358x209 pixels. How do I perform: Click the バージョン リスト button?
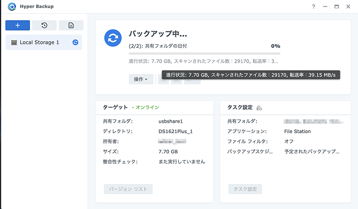(128, 189)
